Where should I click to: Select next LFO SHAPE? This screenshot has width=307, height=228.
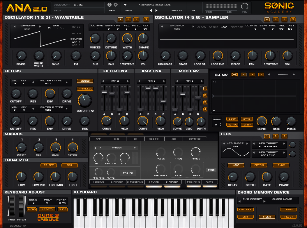(247, 143)
